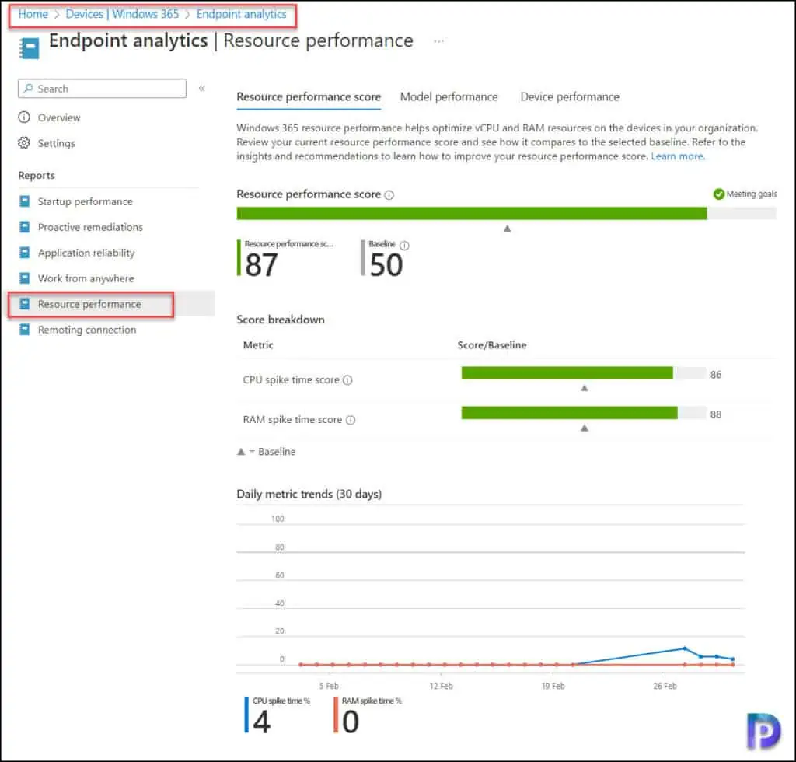Click the Application reliability report icon
Screen dimensions: 796x762
click(x=24, y=252)
